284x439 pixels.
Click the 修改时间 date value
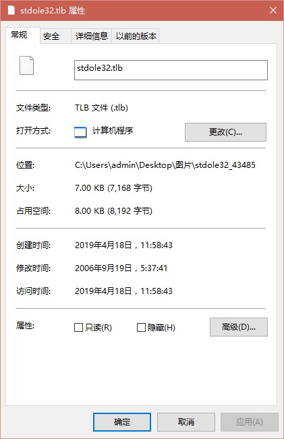[x=121, y=268]
